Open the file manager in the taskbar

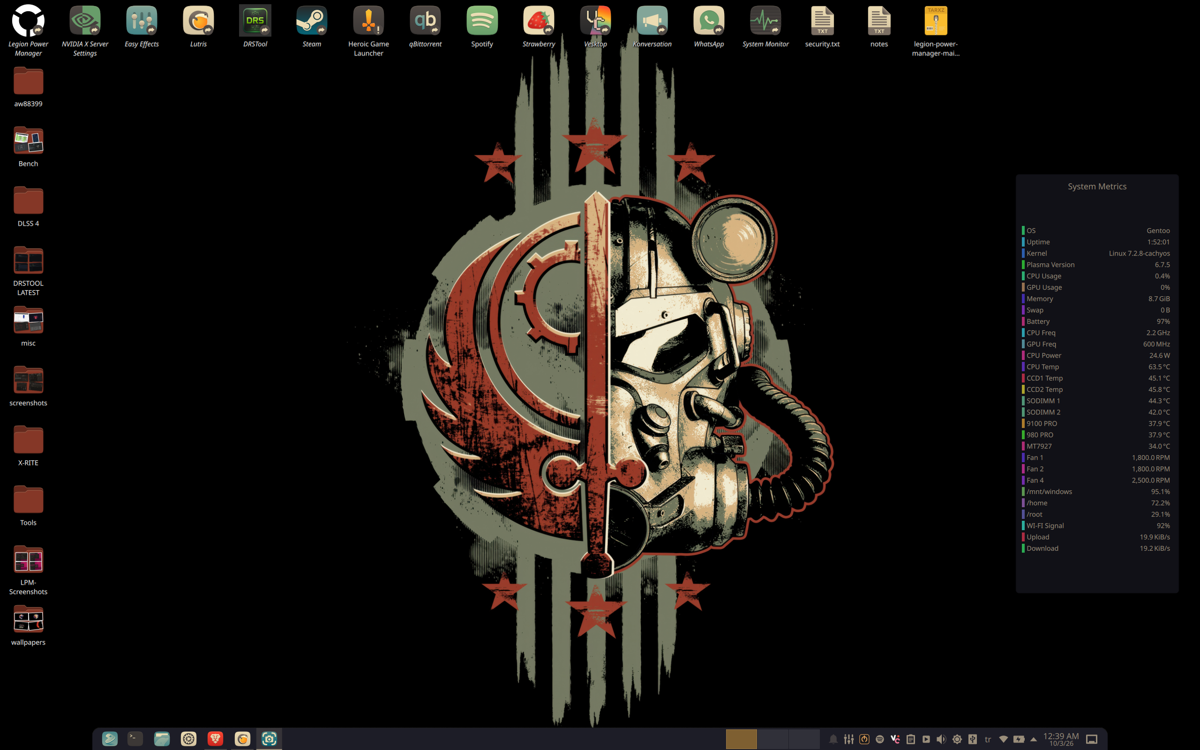162,739
